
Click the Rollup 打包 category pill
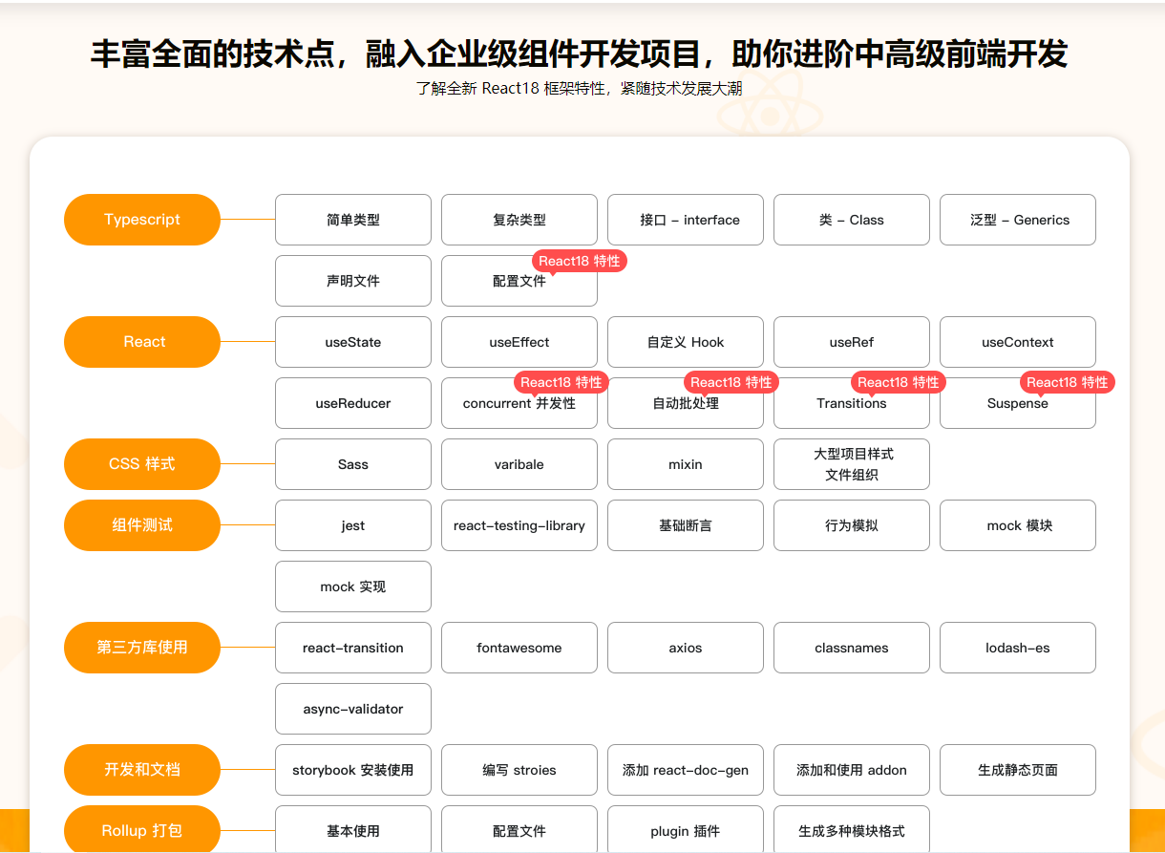coord(142,830)
